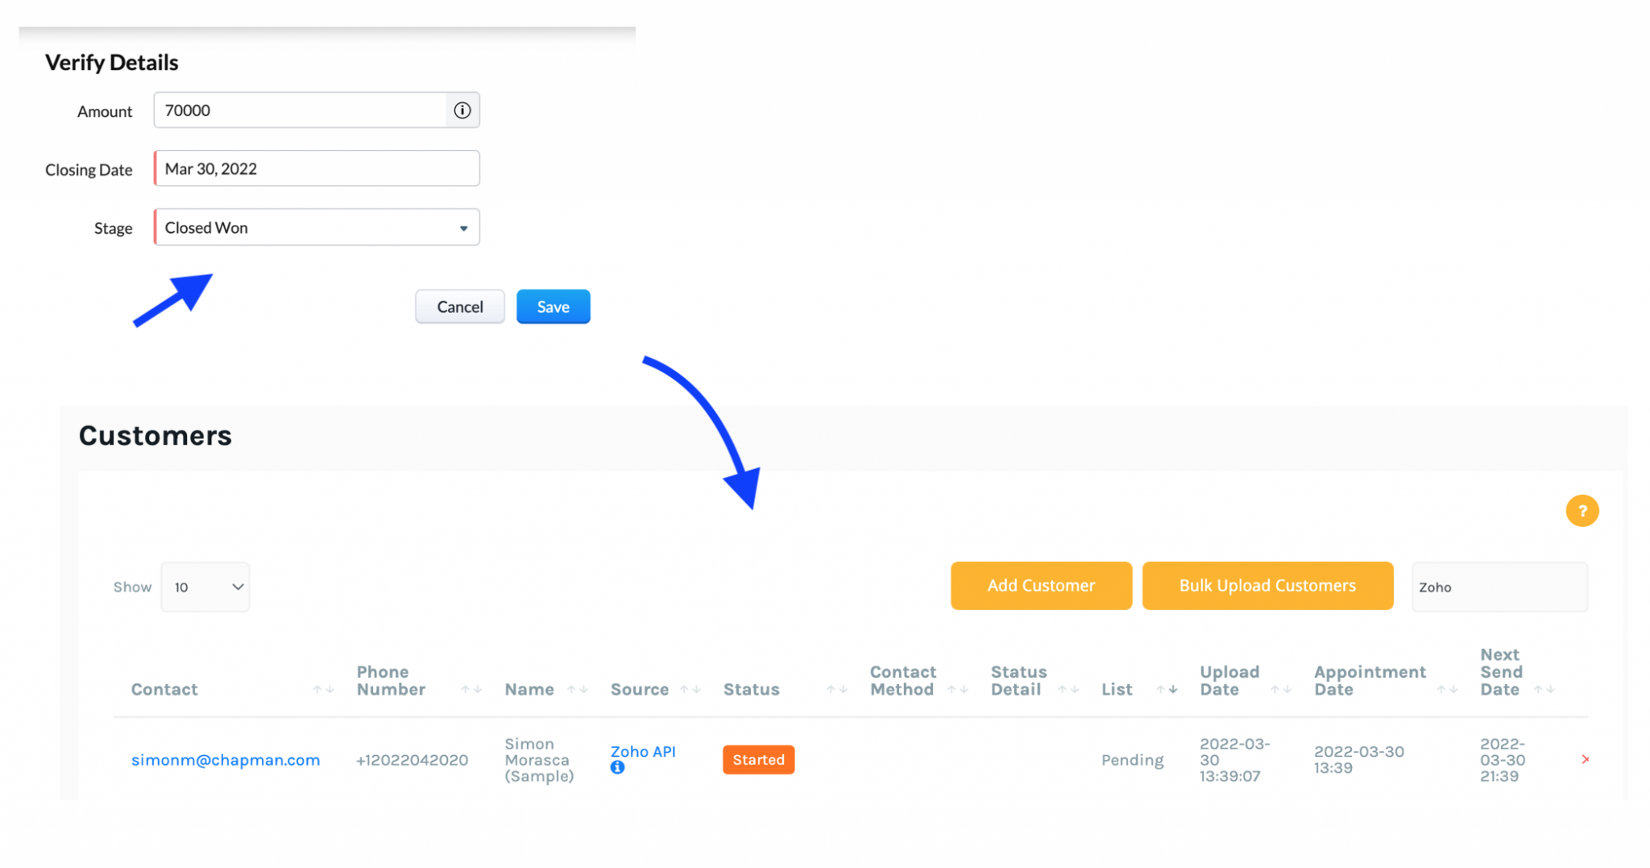Open the orange help icon on Customers page
This screenshot has width=1650, height=868.
1582,511
